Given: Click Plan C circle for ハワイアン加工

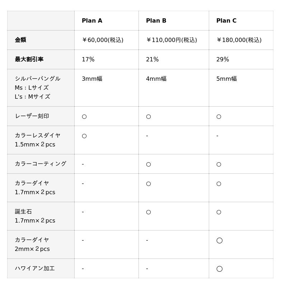Looking at the screenshot, I should (x=220, y=269).
